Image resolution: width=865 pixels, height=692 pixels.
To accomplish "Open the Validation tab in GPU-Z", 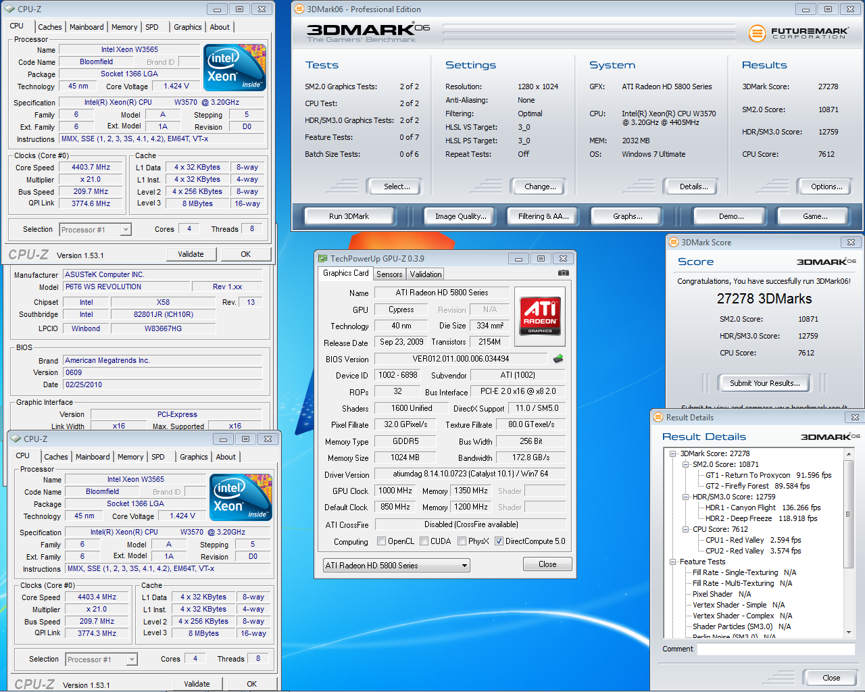I will [426, 274].
